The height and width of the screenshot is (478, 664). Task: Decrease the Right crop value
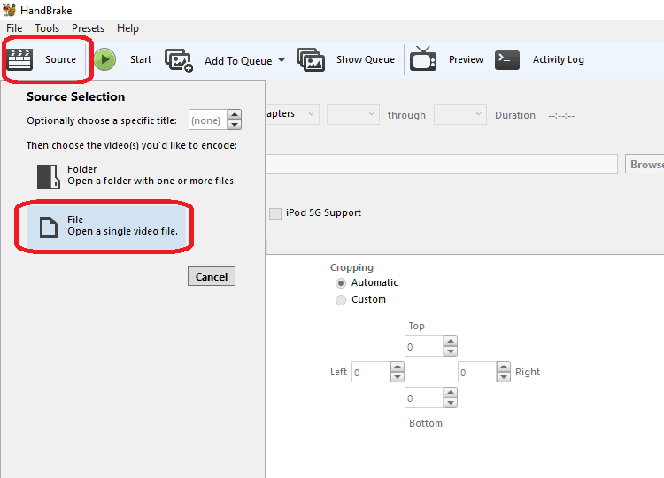point(503,377)
